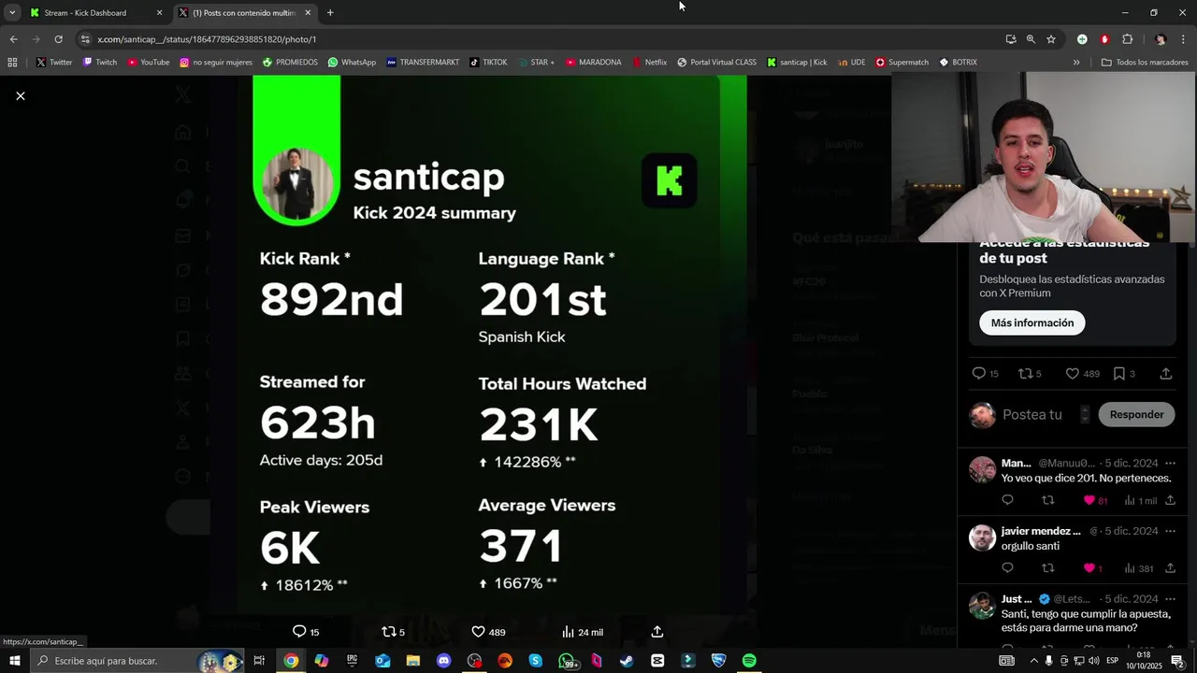Click the x.com address bar

pos(542,39)
